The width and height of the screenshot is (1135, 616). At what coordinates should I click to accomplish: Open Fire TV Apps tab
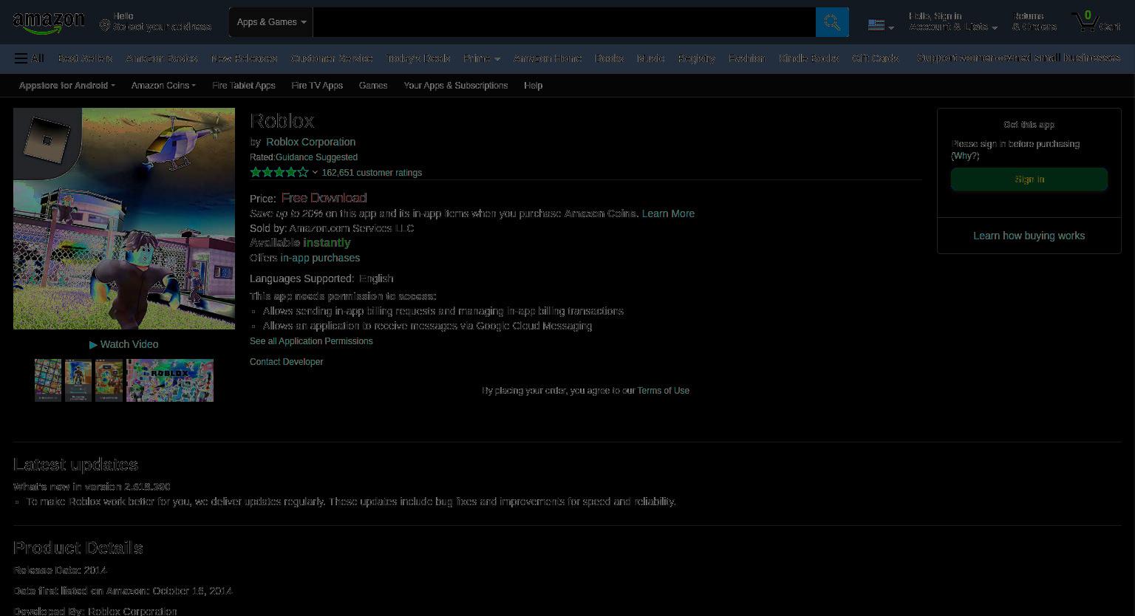tap(317, 86)
